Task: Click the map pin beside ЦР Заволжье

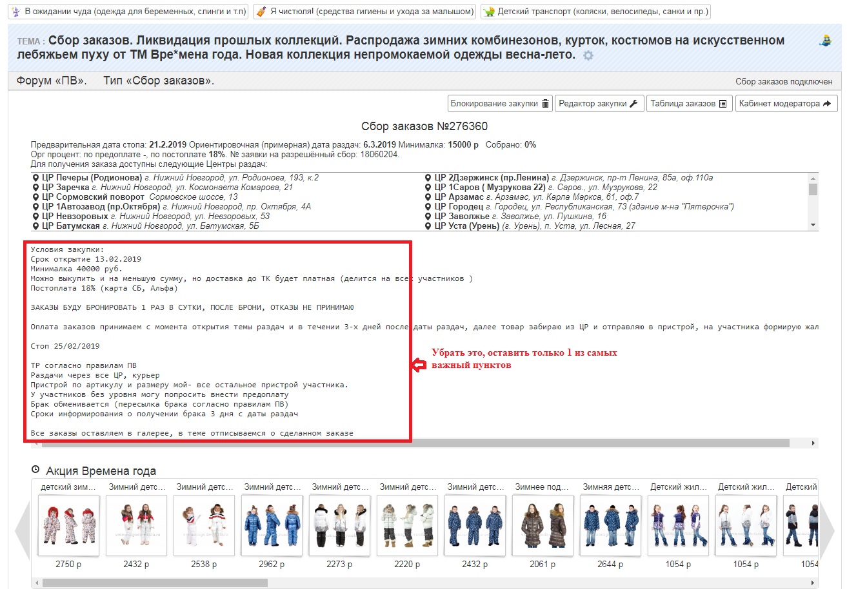Action: point(428,217)
